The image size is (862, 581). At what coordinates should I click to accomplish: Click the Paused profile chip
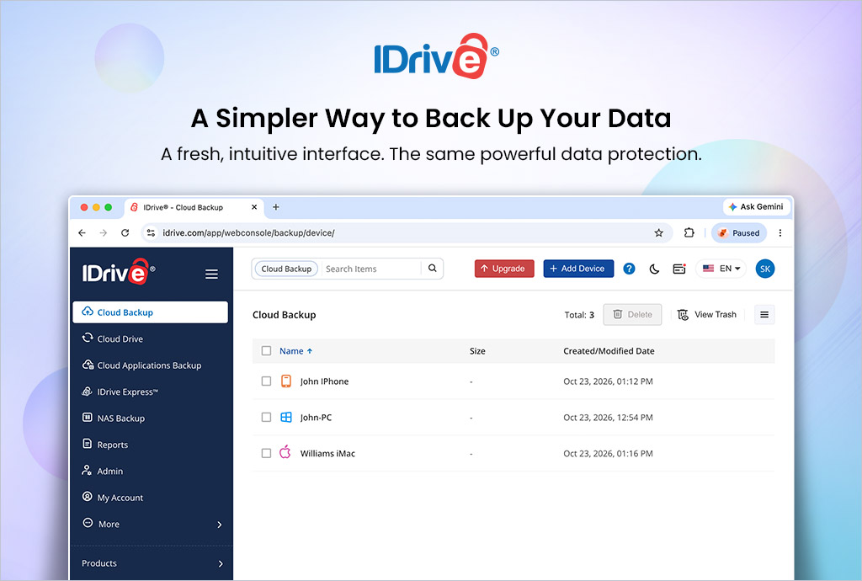pos(739,233)
